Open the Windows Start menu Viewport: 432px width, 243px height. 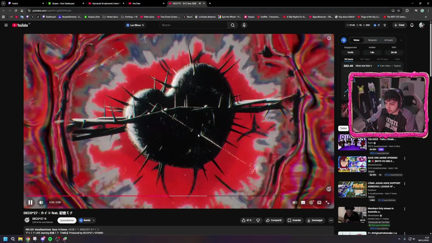click(5, 239)
